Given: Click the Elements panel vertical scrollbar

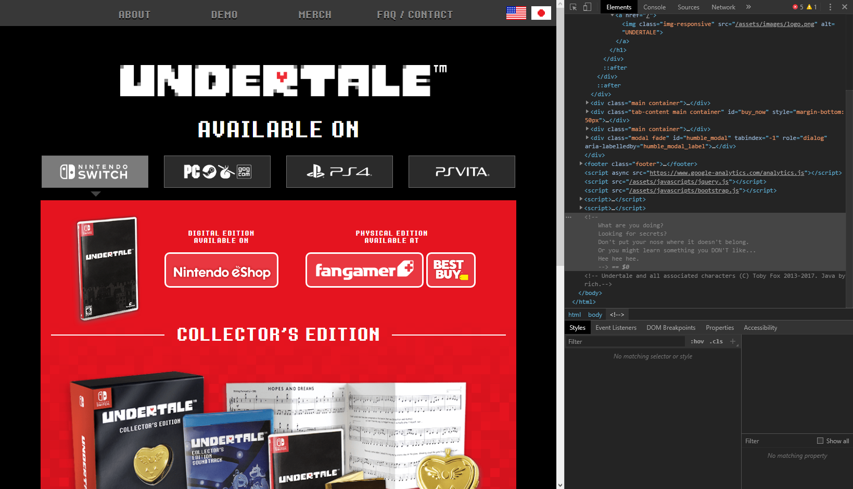Looking at the screenshot, I should (x=849, y=198).
